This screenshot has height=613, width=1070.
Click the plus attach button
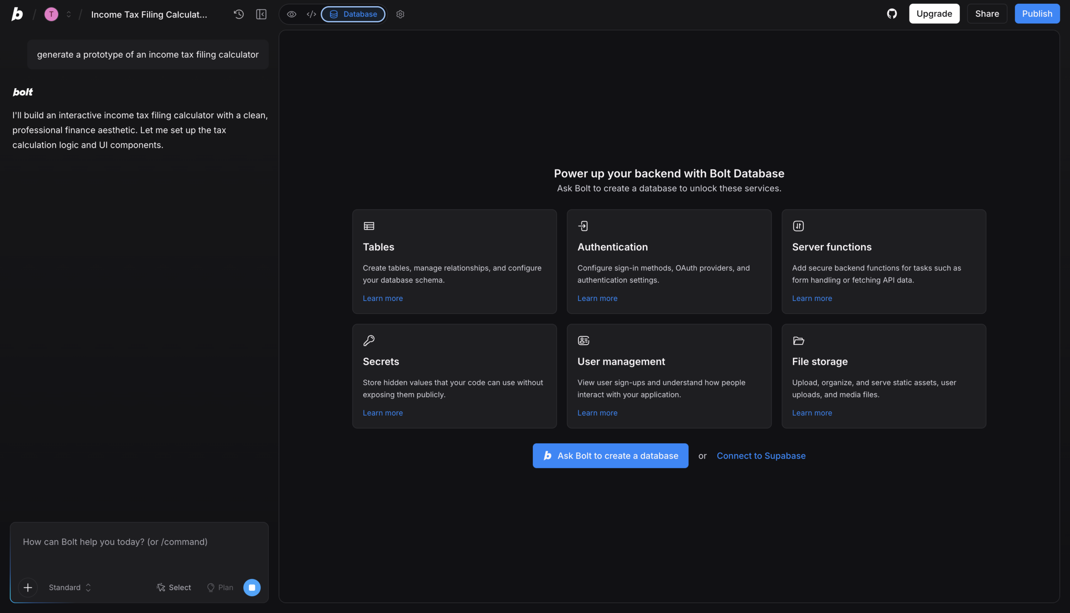point(28,588)
